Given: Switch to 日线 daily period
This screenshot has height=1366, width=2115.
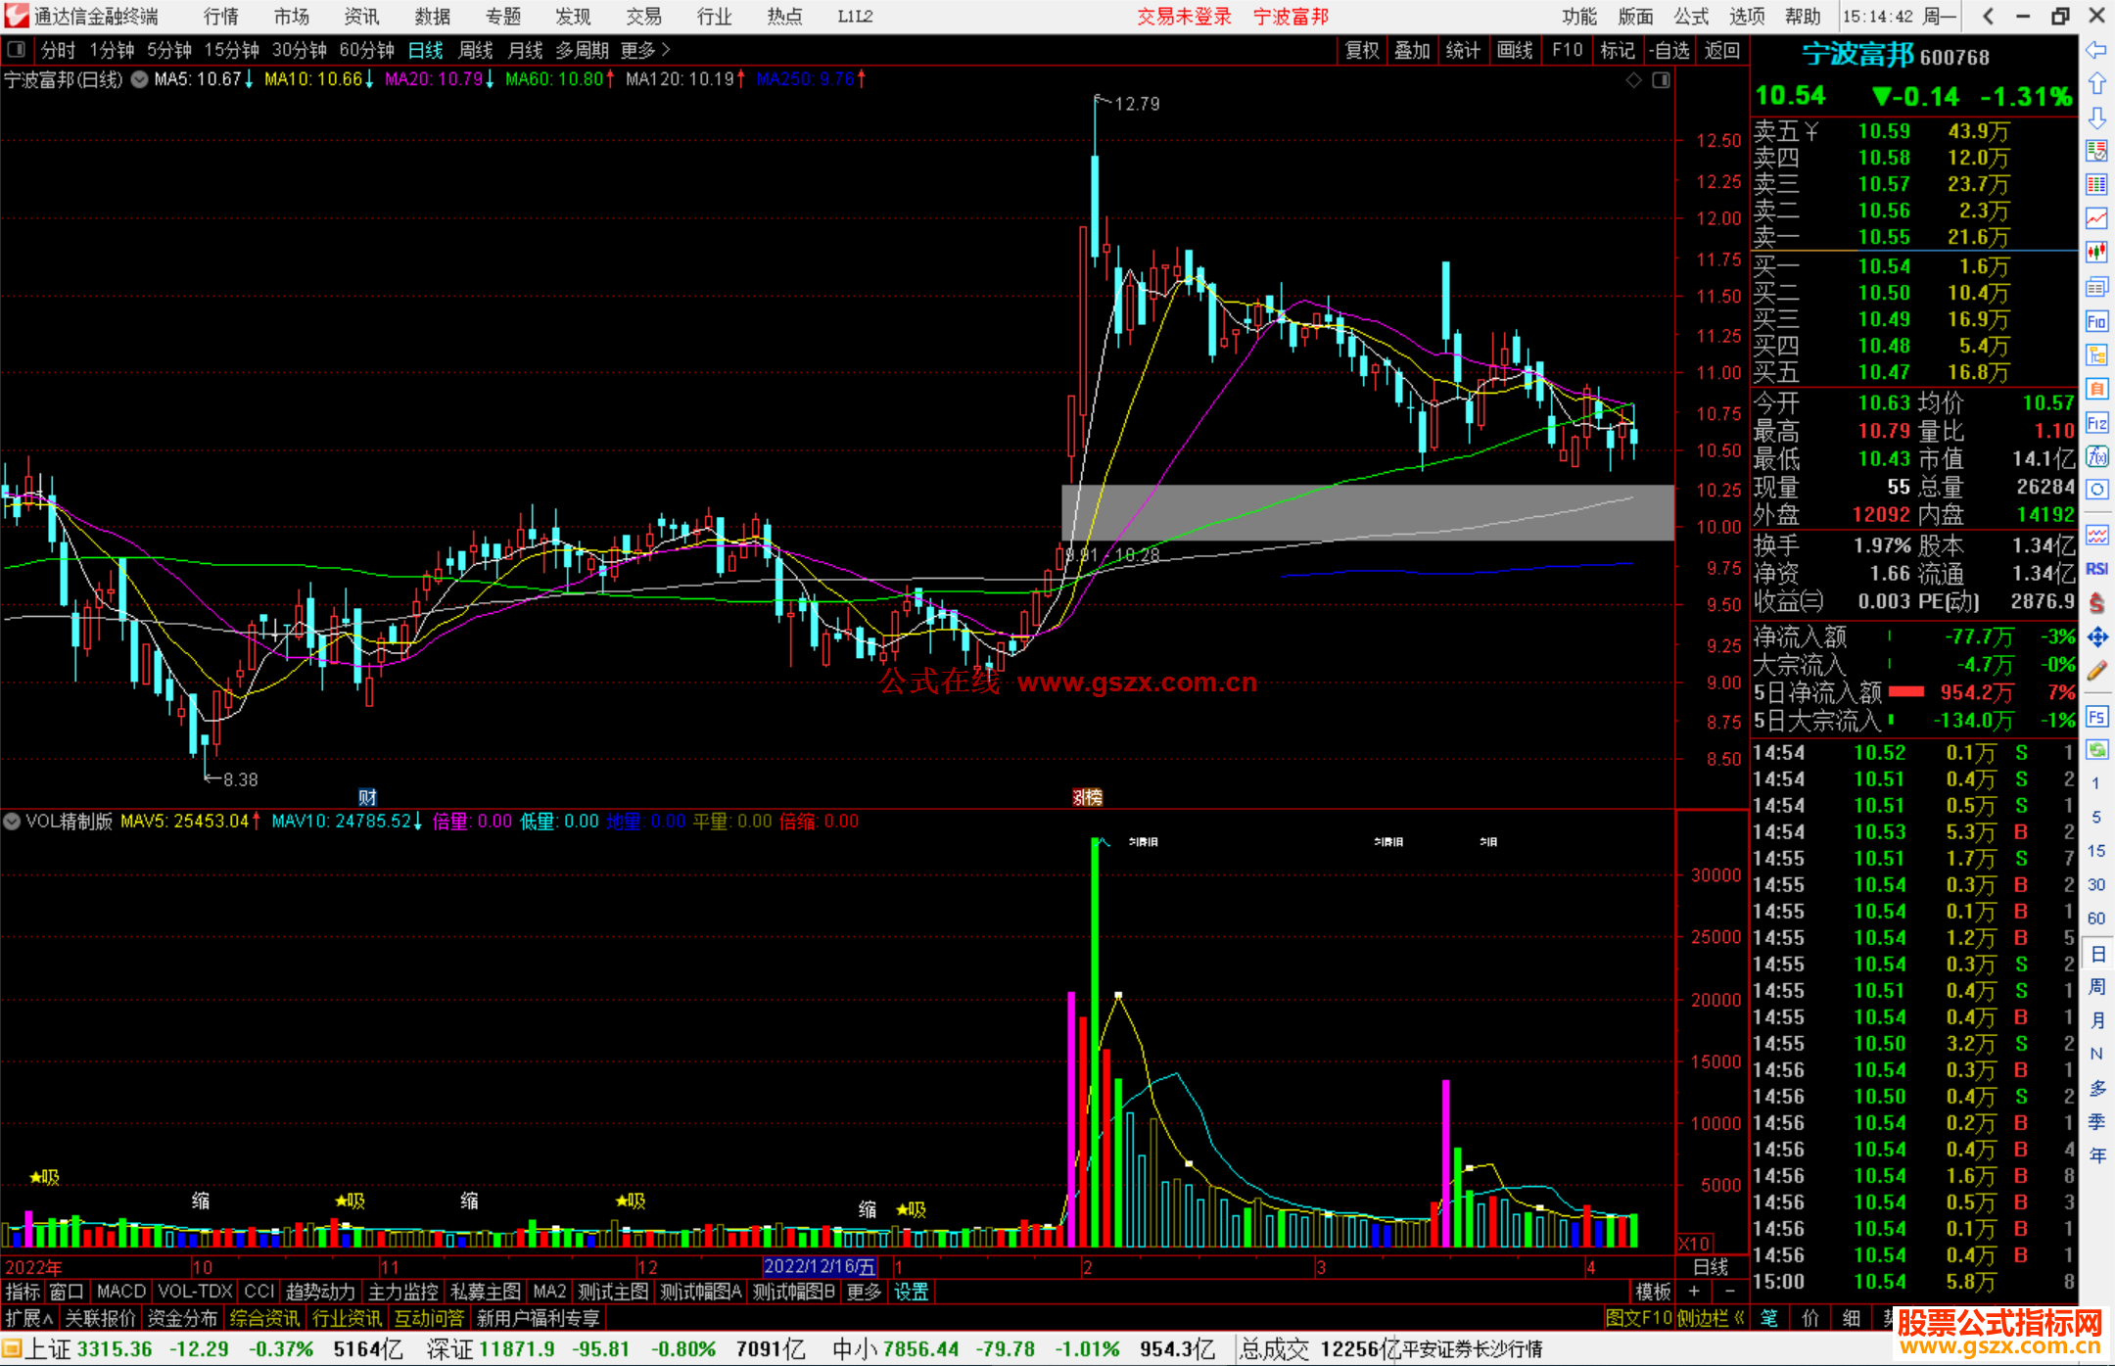Looking at the screenshot, I should coord(425,50).
